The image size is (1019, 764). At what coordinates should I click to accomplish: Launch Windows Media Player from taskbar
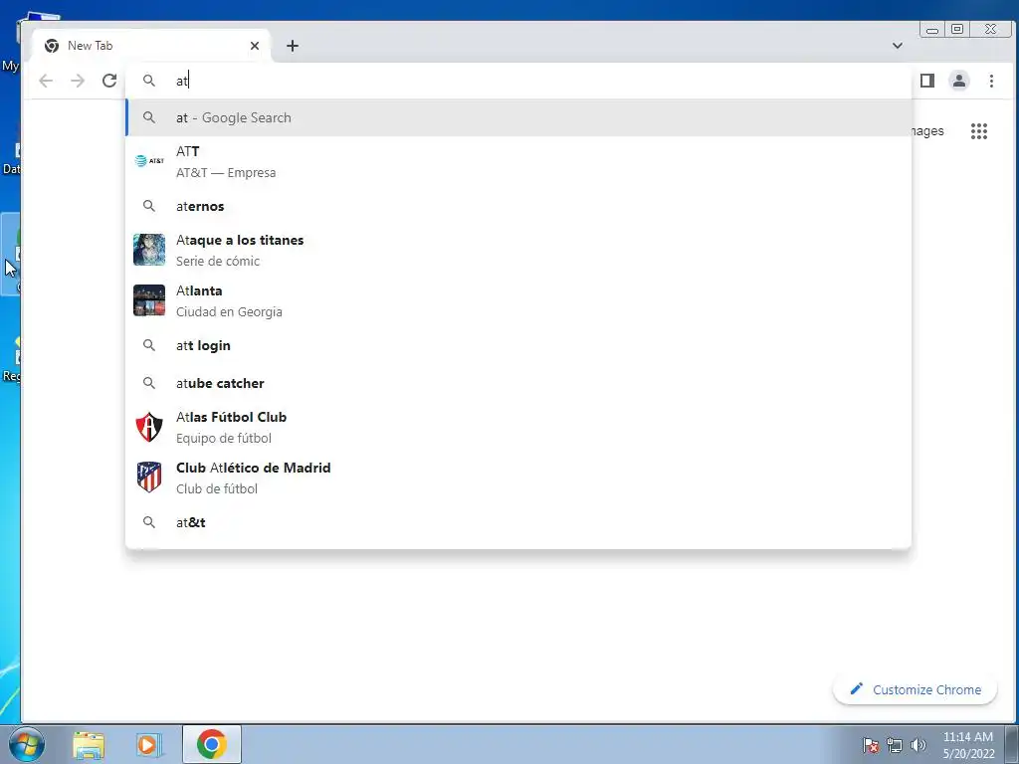148,744
